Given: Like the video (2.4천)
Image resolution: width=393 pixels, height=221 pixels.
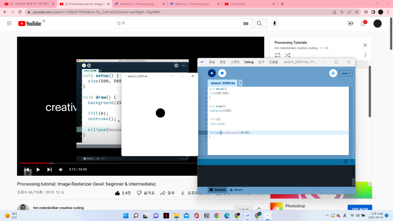Looking at the screenshot, I should [123, 193].
